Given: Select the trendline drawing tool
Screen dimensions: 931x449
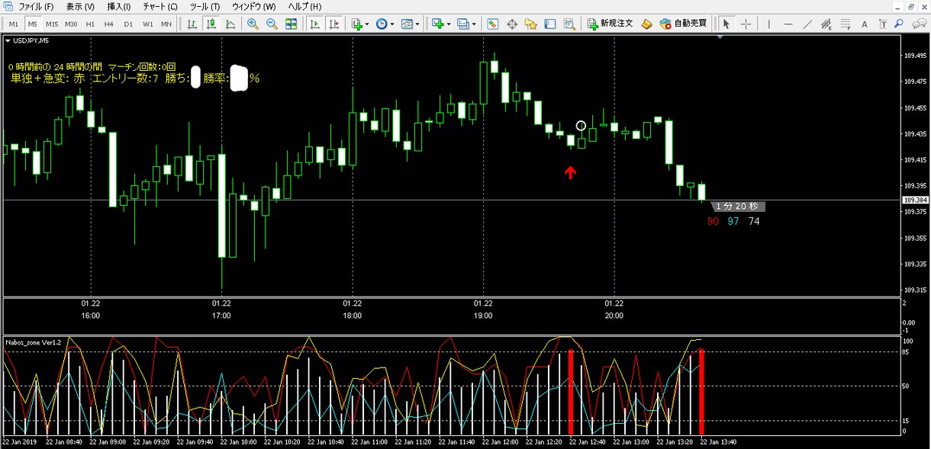Looking at the screenshot, I should click(x=807, y=24).
